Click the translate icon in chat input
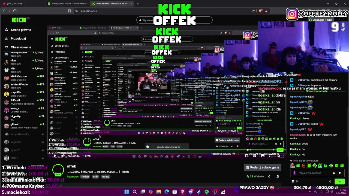Screen dimensions: 349x196 point(334,173)
